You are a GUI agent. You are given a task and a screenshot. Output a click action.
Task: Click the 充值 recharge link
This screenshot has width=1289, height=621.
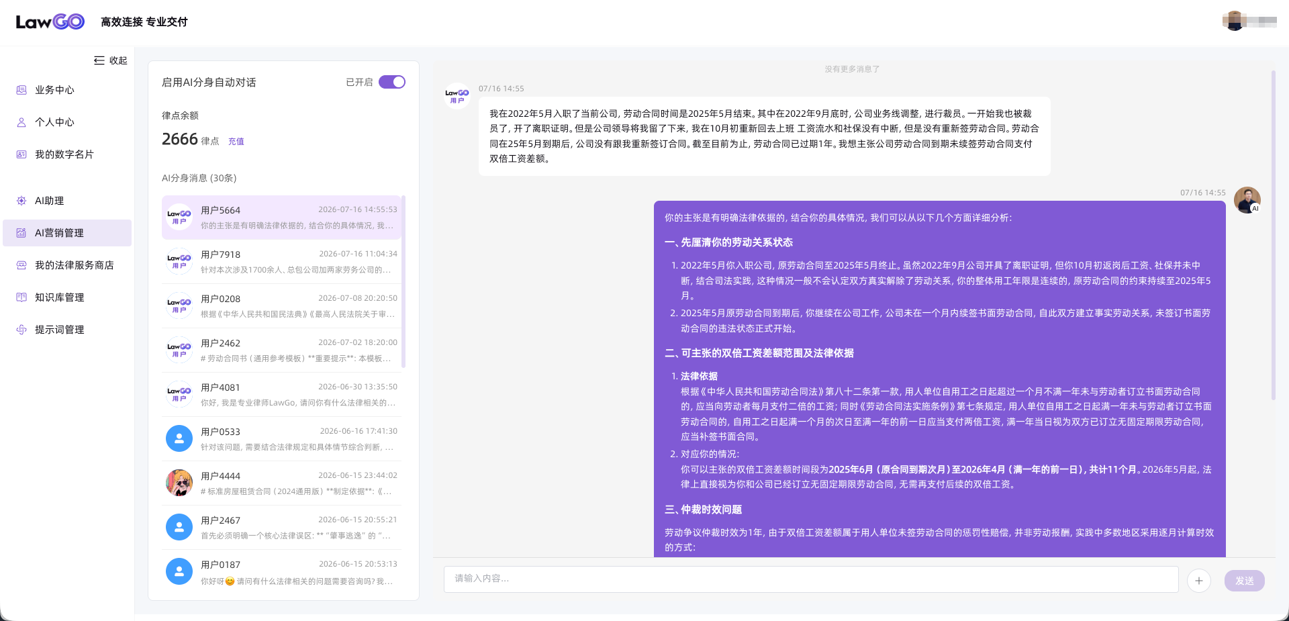(236, 142)
